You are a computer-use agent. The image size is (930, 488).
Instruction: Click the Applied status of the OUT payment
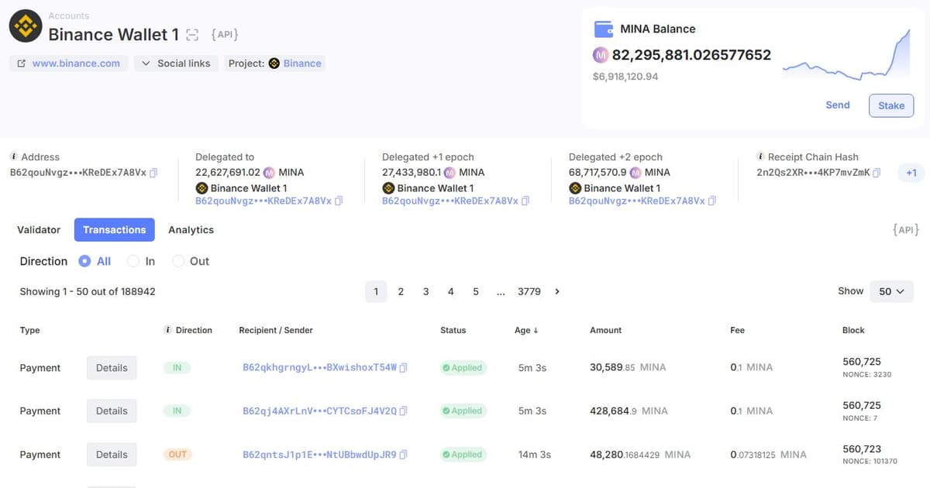(x=463, y=455)
